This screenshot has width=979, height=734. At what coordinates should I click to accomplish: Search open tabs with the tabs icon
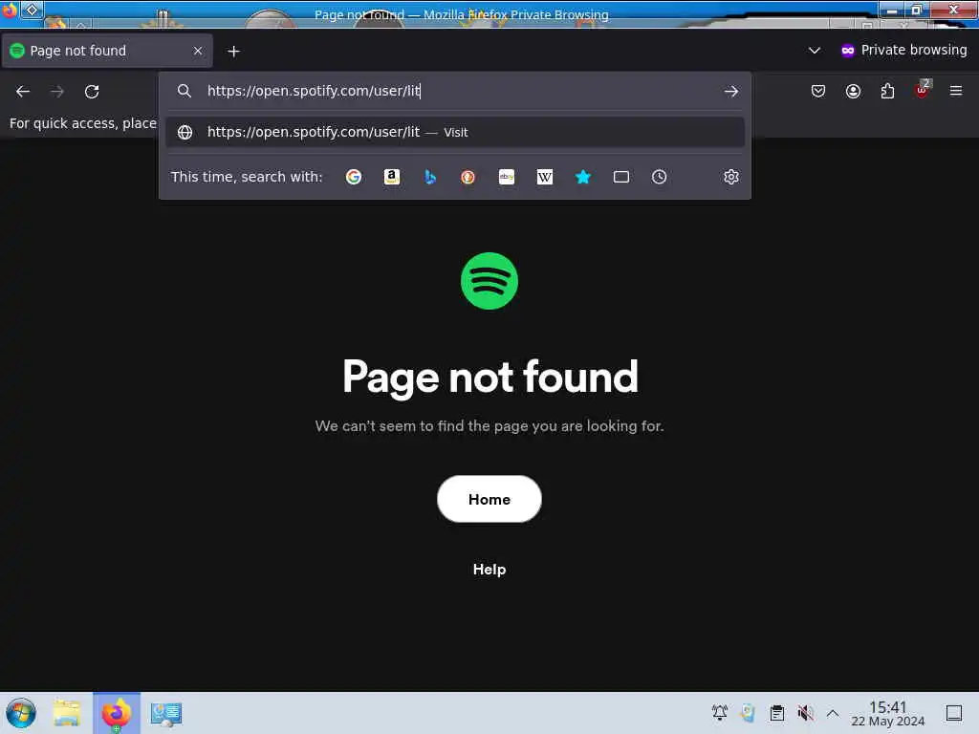click(621, 177)
